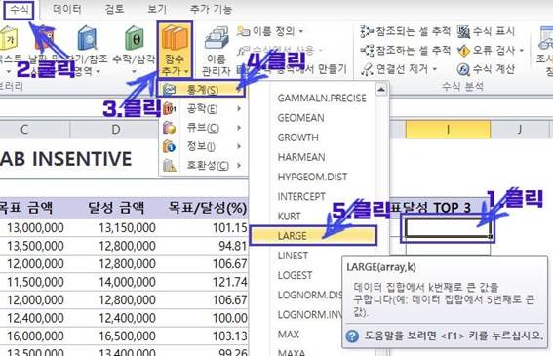Select HYPGEOM.DIST function

tap(312, 177)
